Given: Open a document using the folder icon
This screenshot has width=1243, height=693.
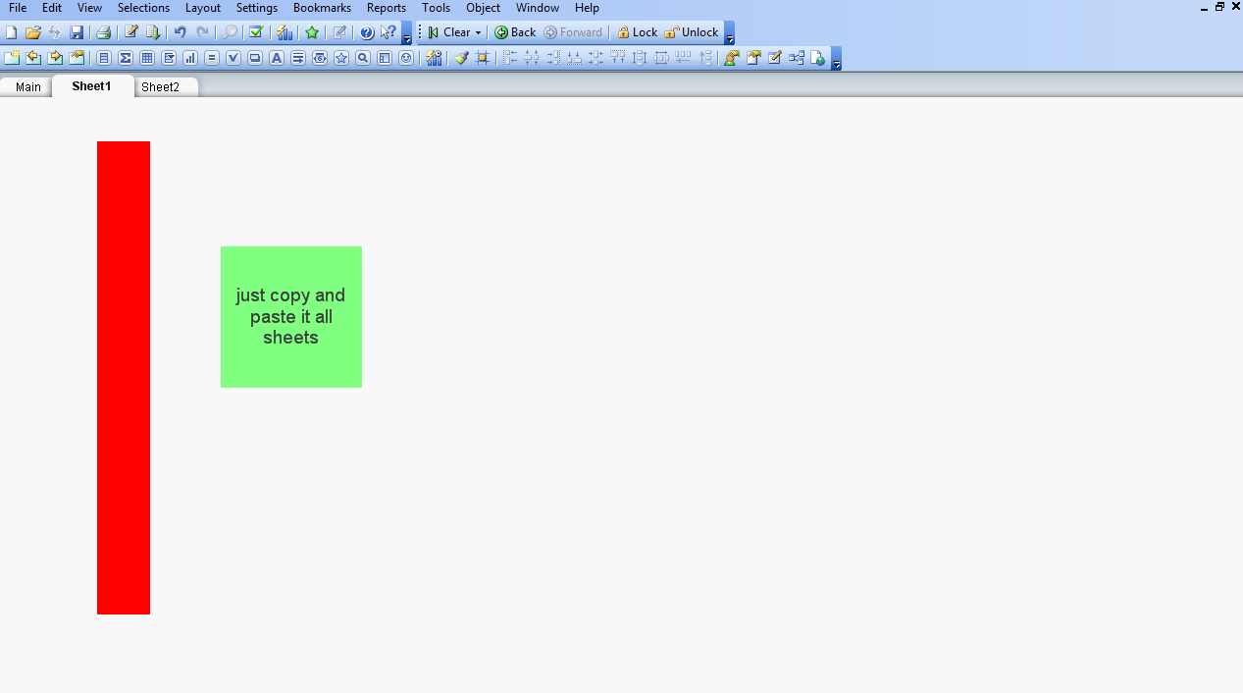Looking at the screenshot, I should [33, 32].
